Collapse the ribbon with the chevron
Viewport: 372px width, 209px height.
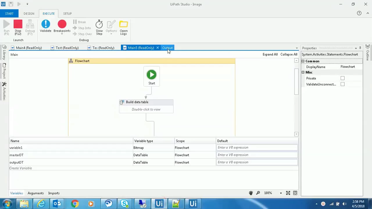(368, 13)
